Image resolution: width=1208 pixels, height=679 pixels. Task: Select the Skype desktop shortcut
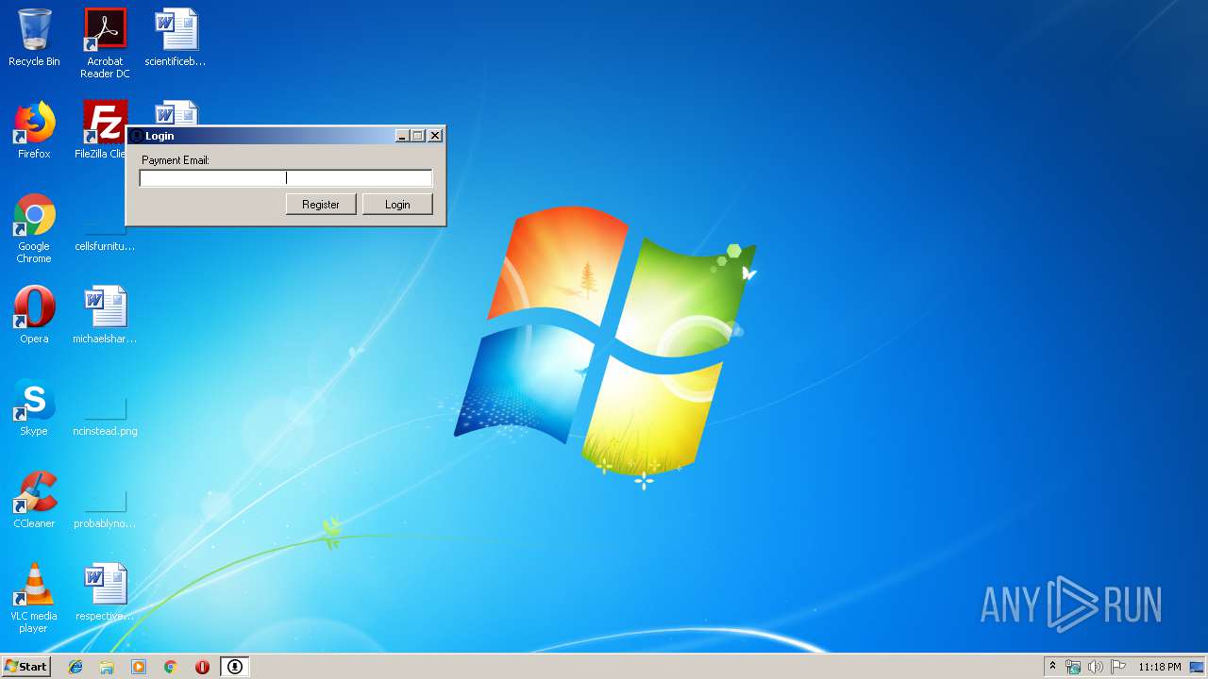(x=34, y=407)
